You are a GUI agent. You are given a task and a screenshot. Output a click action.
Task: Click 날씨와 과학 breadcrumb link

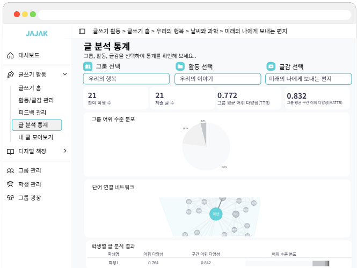pos(204,31)
